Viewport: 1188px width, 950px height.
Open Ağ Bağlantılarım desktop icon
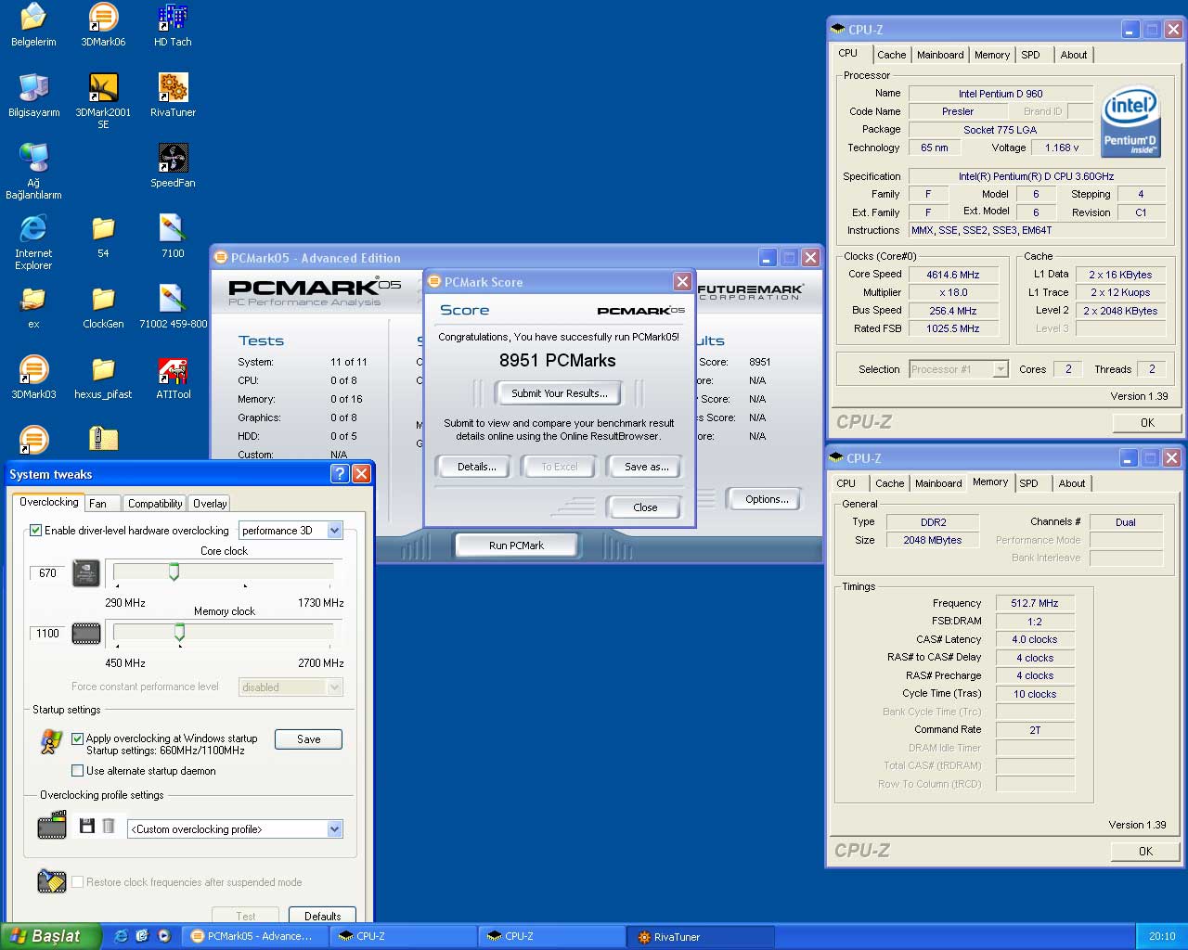click(x=33, y=172)
